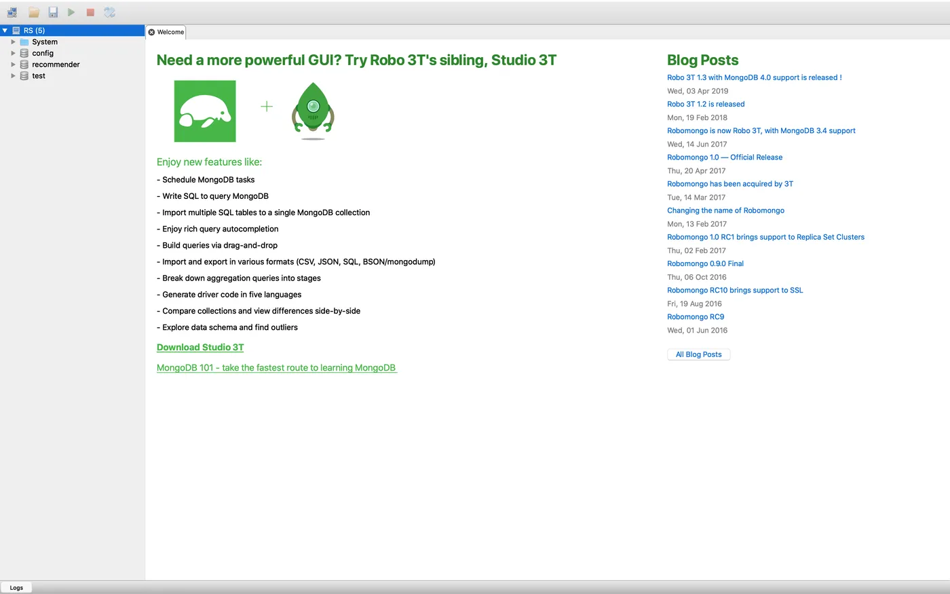Click the red Stop execution icon
This screenshot has height=594, width=950.
pyautogui.click(x=90, y=12)
